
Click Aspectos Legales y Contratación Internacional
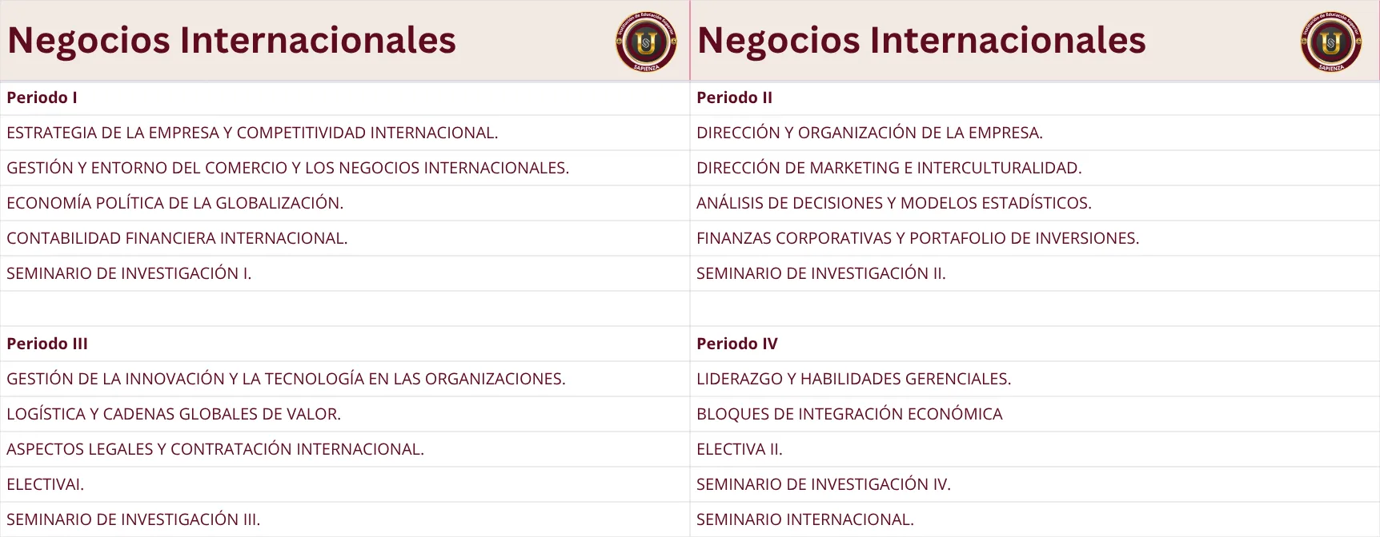[215, 449]
